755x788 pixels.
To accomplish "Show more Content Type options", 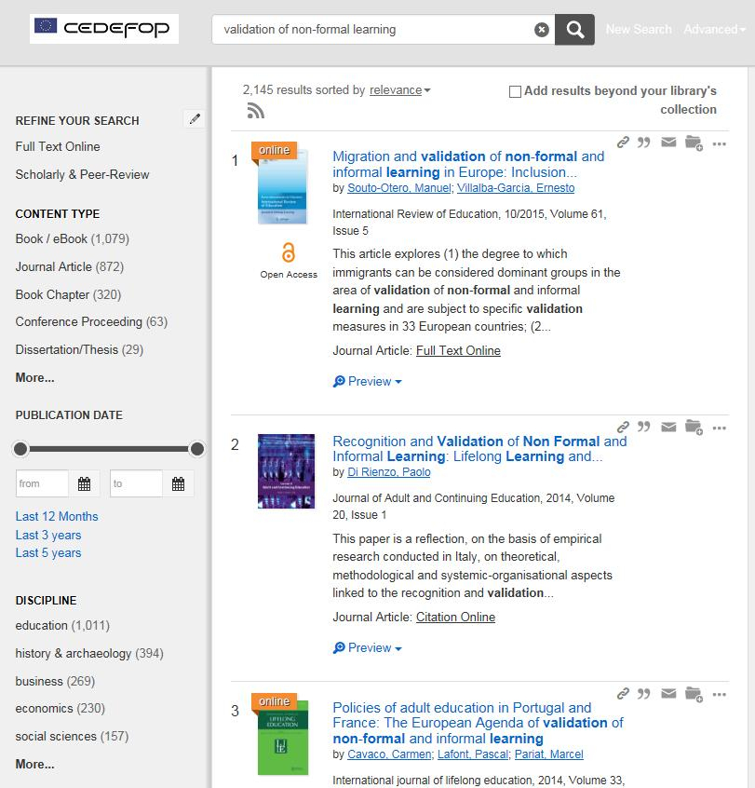I will point(34,377).
